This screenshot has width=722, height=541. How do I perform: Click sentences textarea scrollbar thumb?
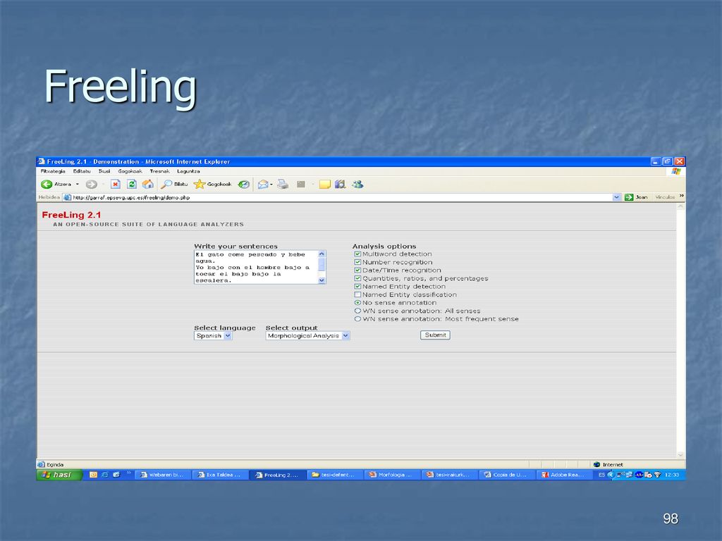coord(322,265)
